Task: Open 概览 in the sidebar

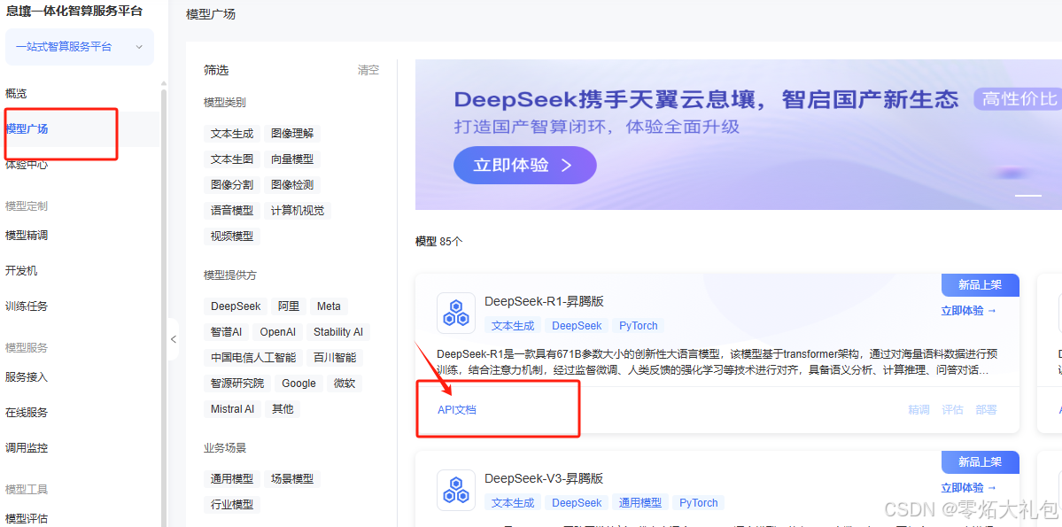Action: point(16,94)
